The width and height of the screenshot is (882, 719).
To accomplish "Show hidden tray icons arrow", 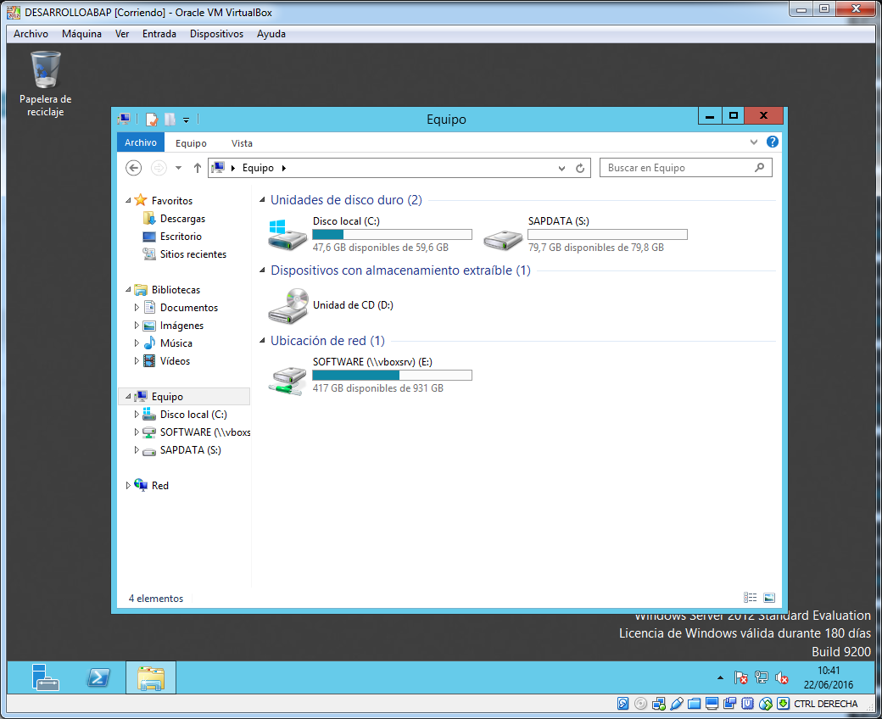I will pos(720,678).
